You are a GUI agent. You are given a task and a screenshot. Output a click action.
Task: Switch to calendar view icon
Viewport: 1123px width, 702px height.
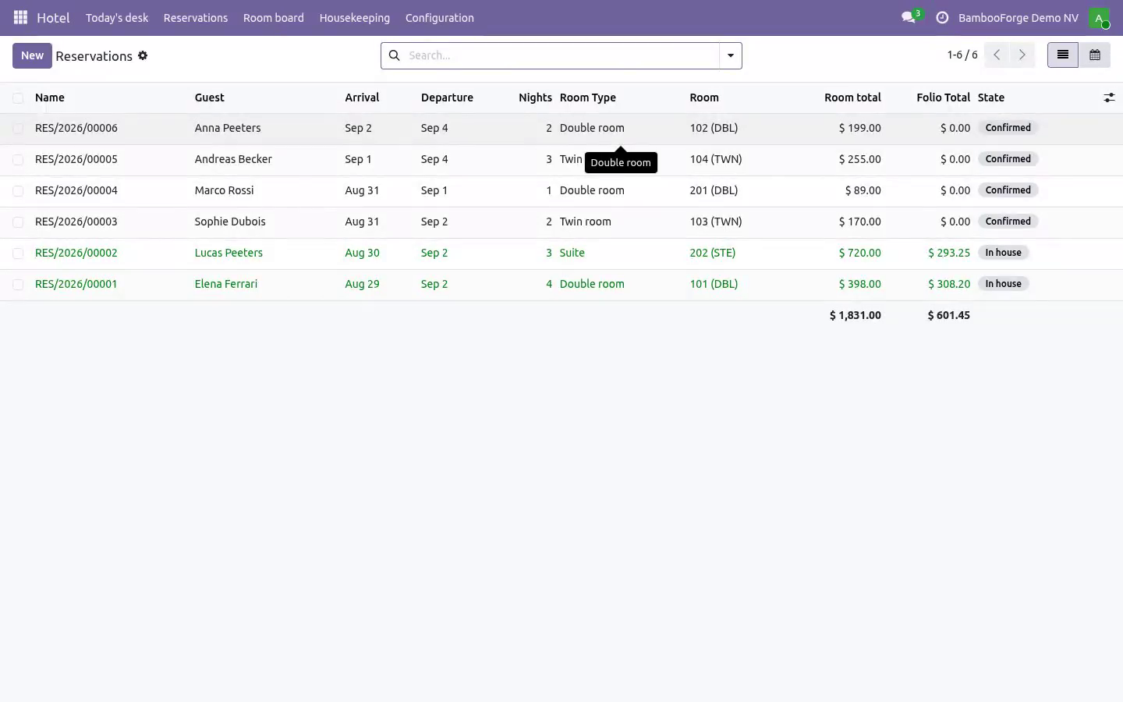1095,55
